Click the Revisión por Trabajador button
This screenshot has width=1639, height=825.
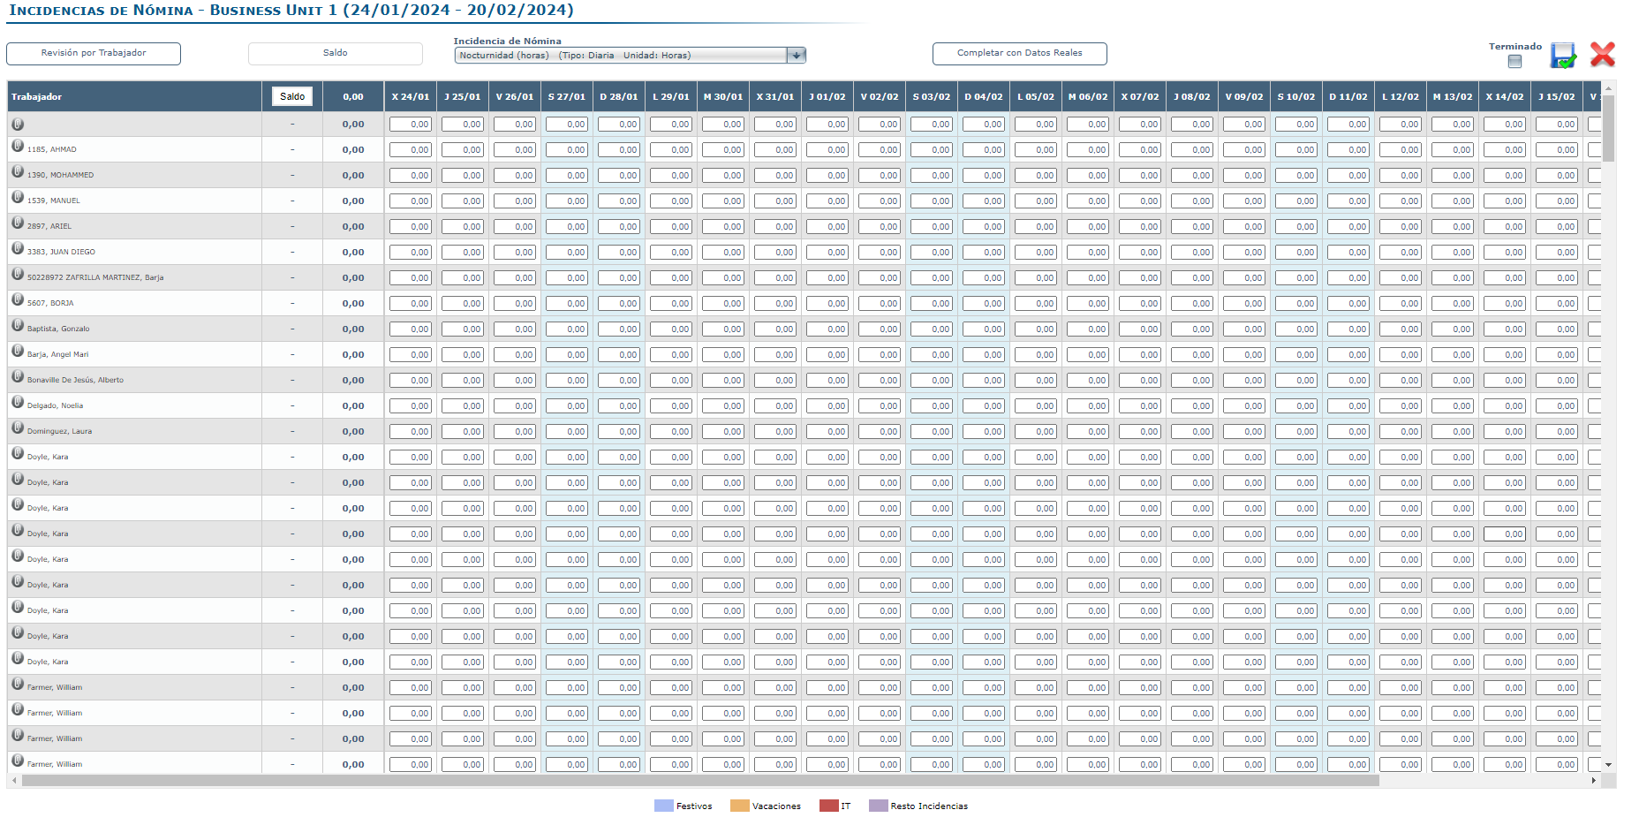(x=94, y=54)
